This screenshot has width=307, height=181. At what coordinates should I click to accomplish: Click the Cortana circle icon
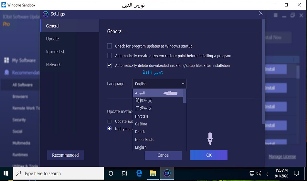pos(111,174)
